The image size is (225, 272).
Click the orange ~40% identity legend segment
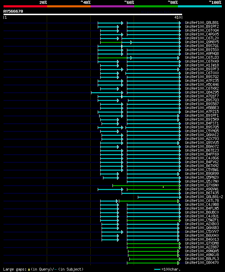click(x=69, y=6)
